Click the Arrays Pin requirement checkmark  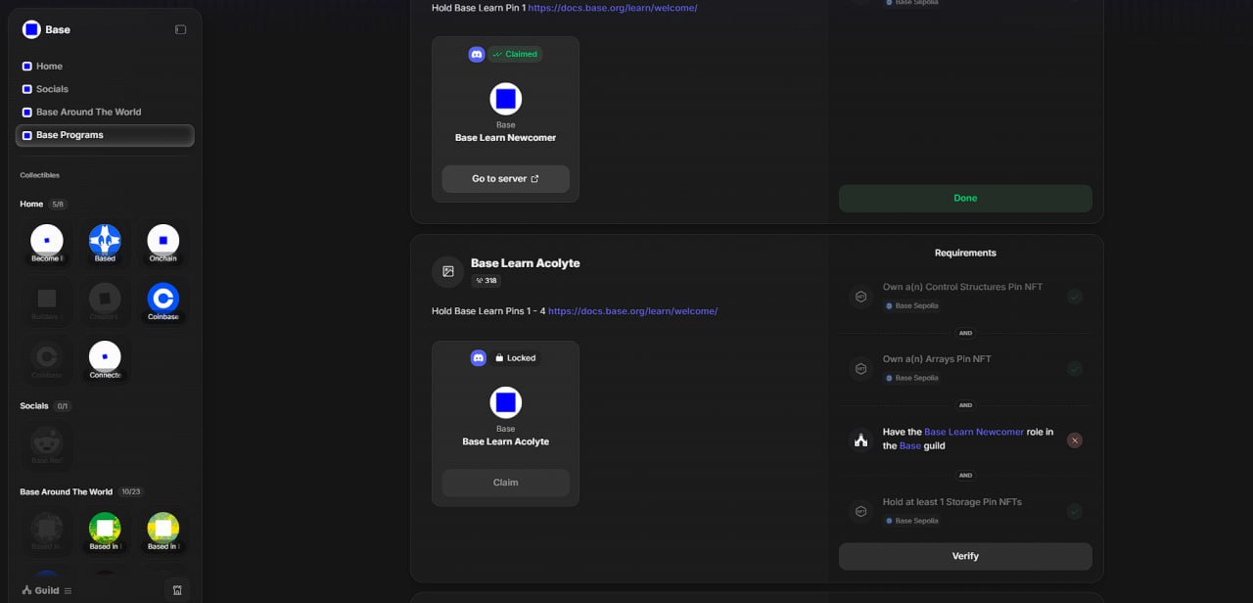point(1074,369)
